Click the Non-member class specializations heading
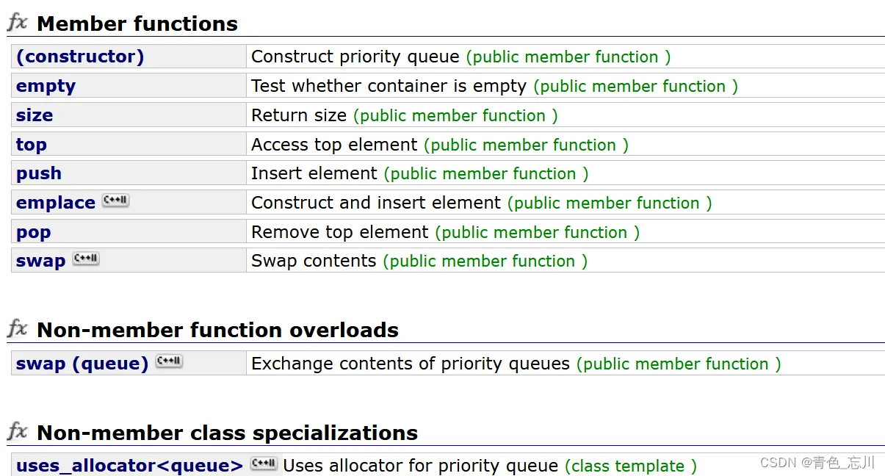 [227, 433]
